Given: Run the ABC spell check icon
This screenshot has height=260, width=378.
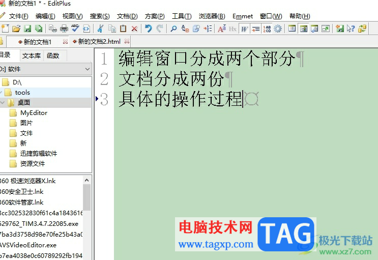Looking at the screenshot, I should (x=75, y=28).
